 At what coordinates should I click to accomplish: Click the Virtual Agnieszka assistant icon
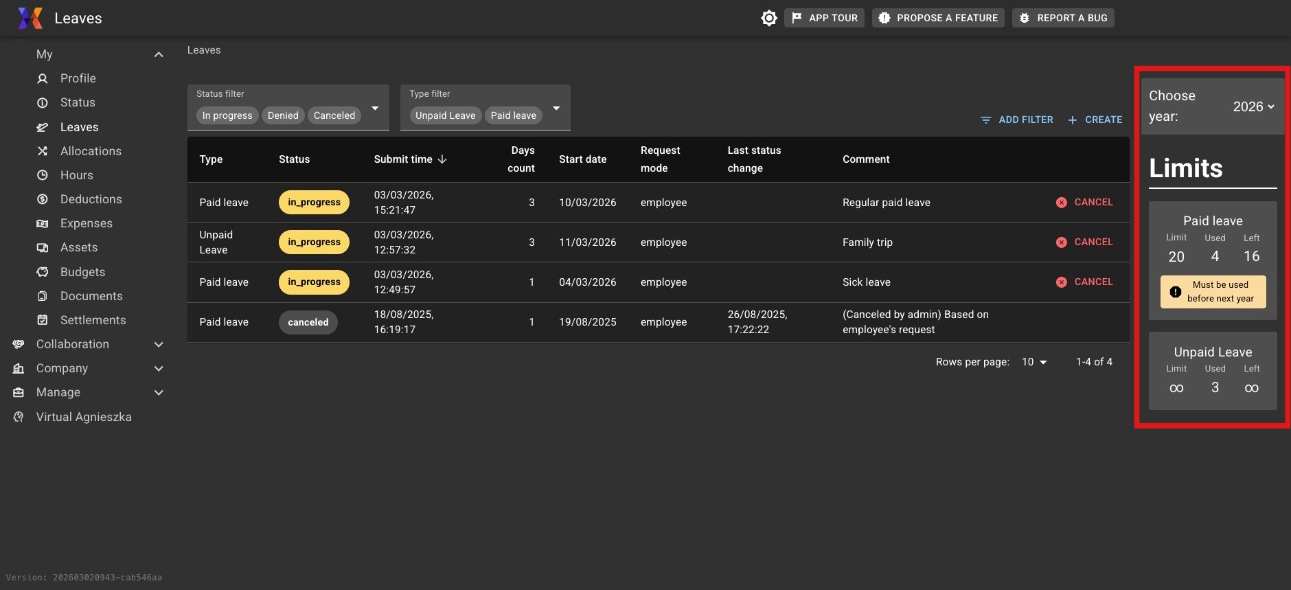click(x=19, y=417)
